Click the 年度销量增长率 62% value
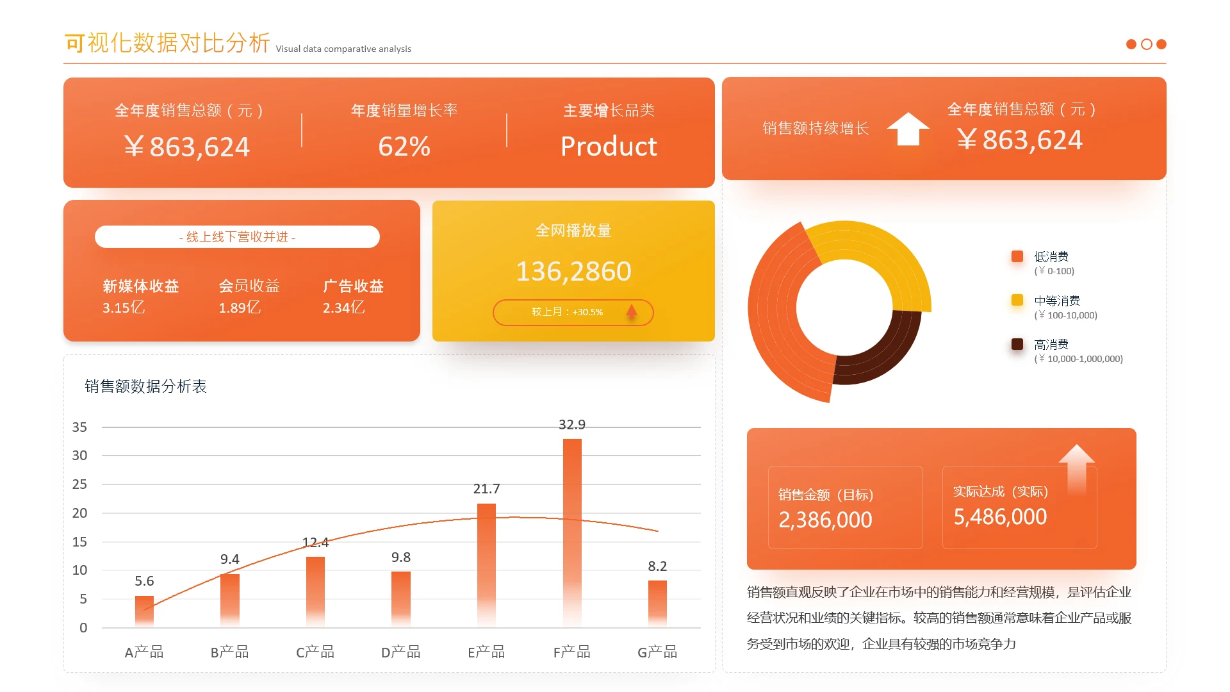1230x692 pixels. [x=404, y=147]
